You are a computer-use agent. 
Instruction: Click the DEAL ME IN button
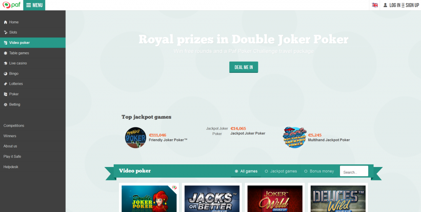pos(243,67)
